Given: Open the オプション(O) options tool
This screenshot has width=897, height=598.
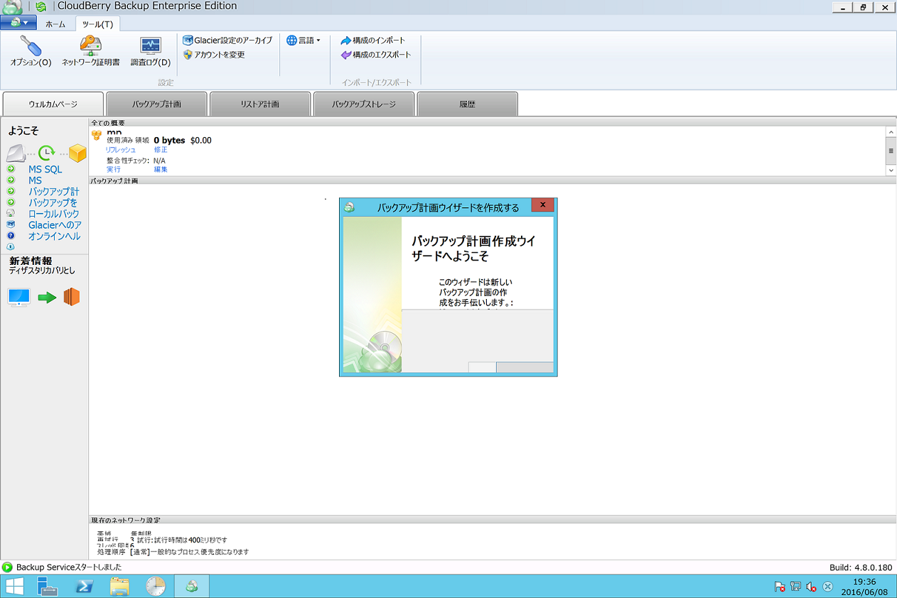Looking at the screenshot, I should click(31, 50).
